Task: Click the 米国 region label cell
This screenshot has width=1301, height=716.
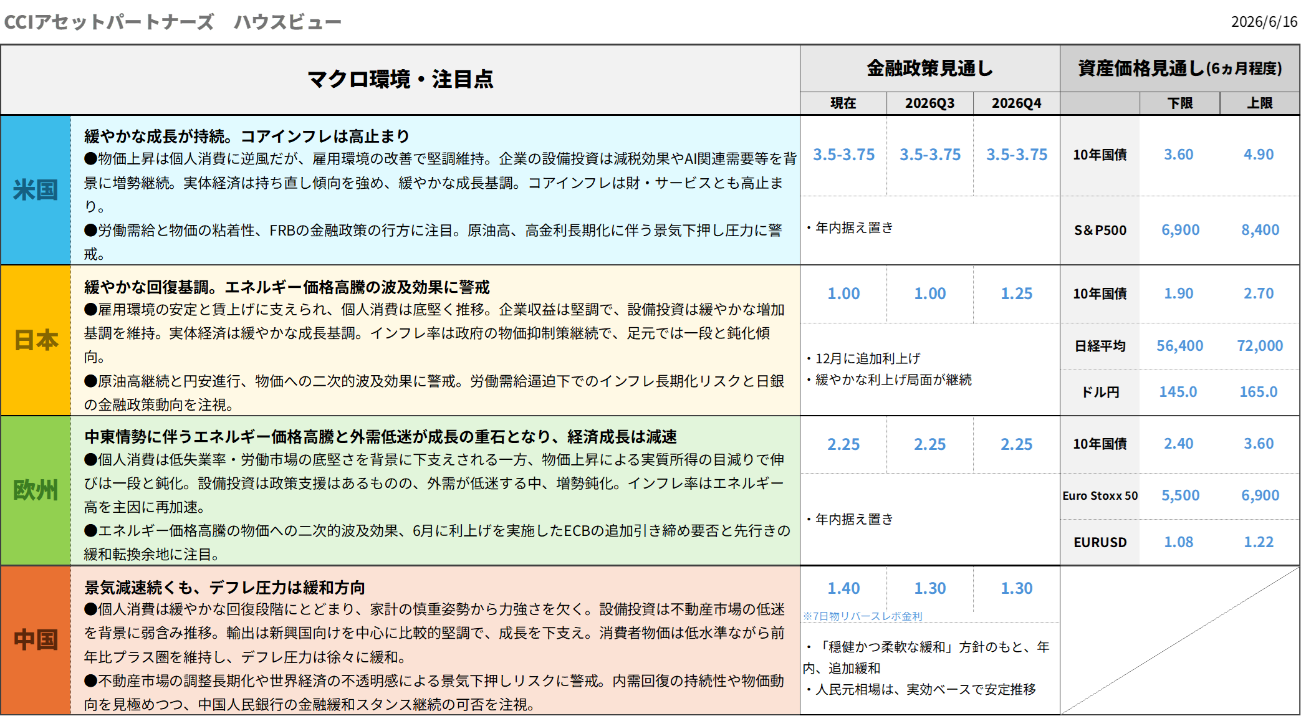Action: tap(36, 190)
